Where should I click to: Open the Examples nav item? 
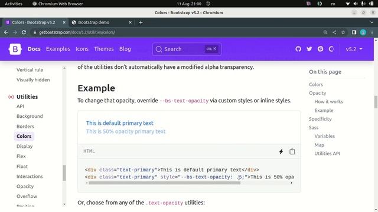(58, 49)
